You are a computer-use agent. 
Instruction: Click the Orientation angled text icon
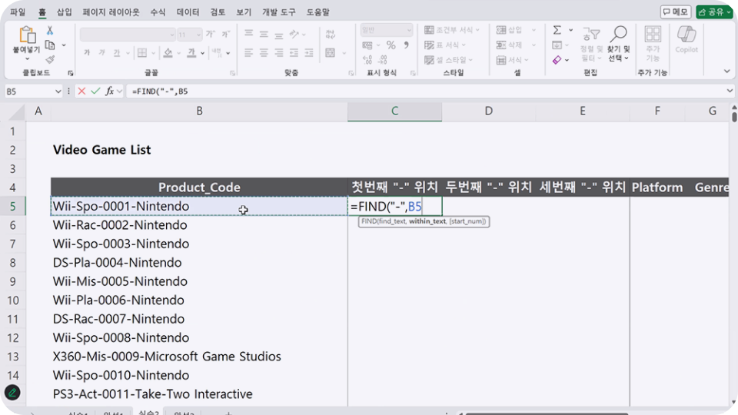pyautogui.click(x=294, y=34)
